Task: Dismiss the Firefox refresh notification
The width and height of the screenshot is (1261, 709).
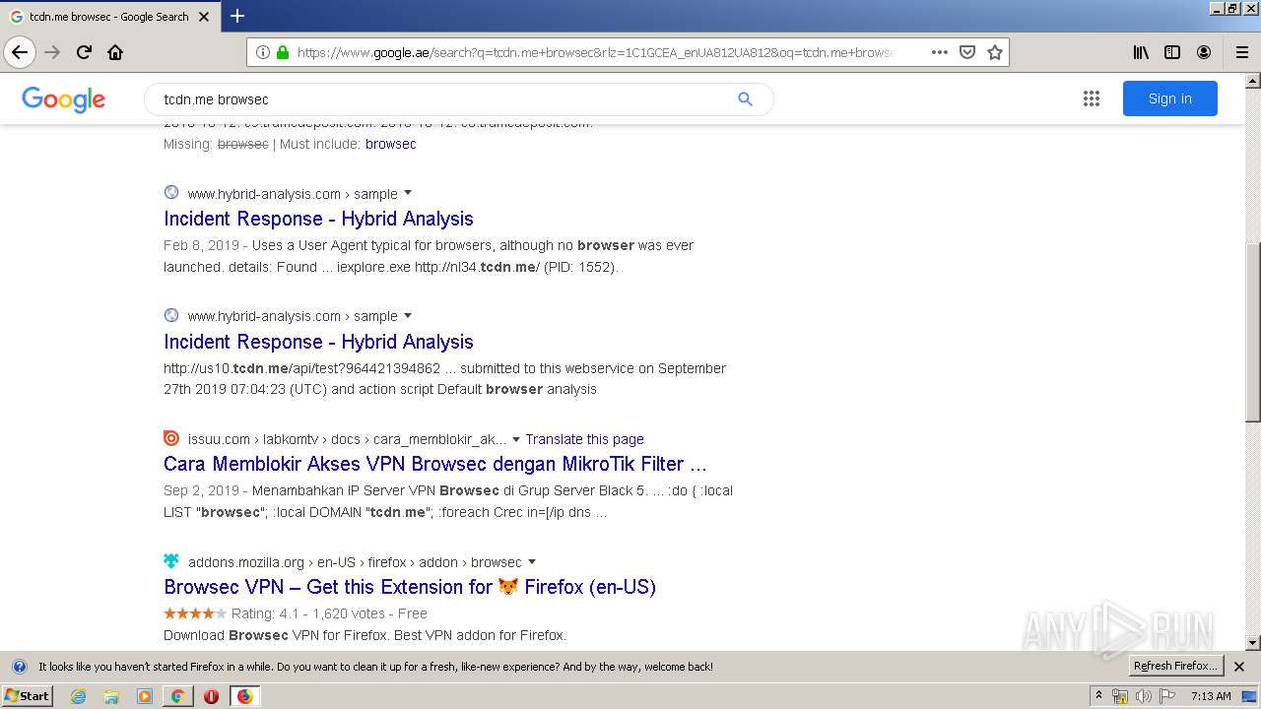Action: (1239, 667)
